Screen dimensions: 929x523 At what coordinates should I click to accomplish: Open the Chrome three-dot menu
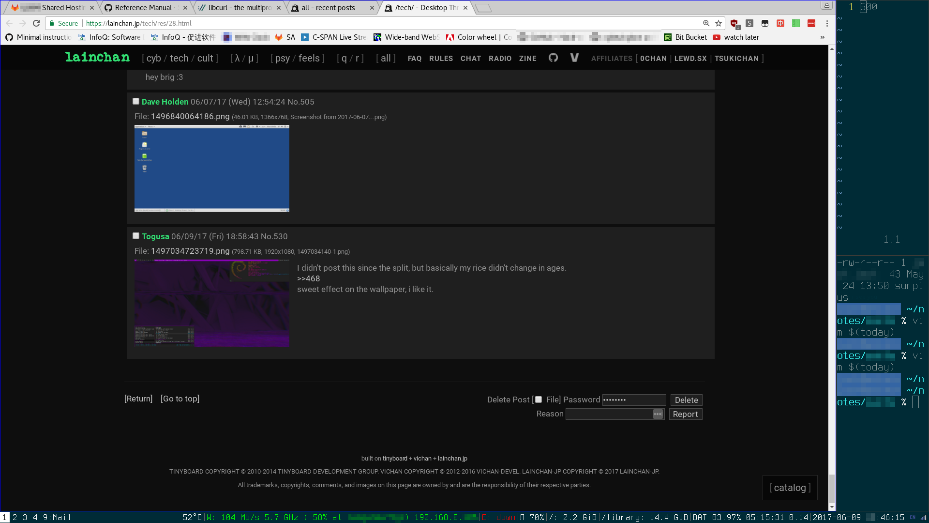[x=827, y=23]
